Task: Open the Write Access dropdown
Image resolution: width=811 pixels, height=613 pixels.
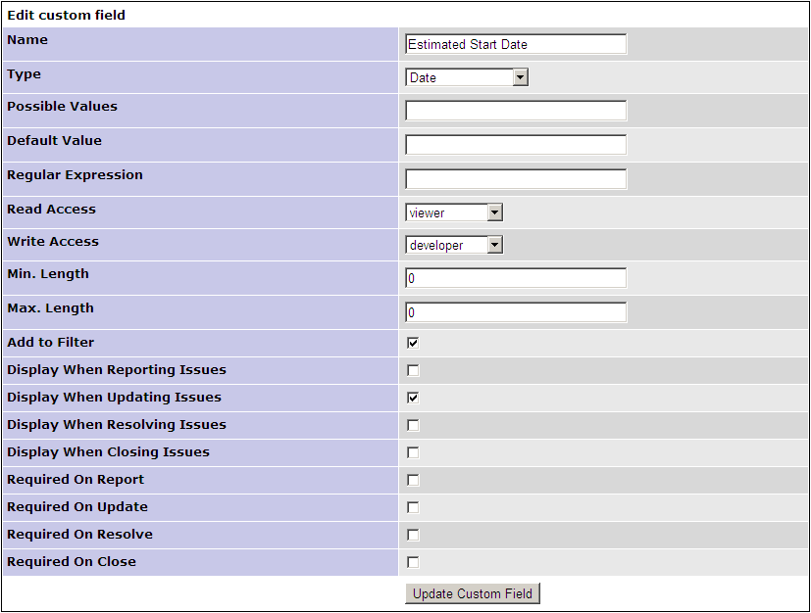Action: [453, 245]
